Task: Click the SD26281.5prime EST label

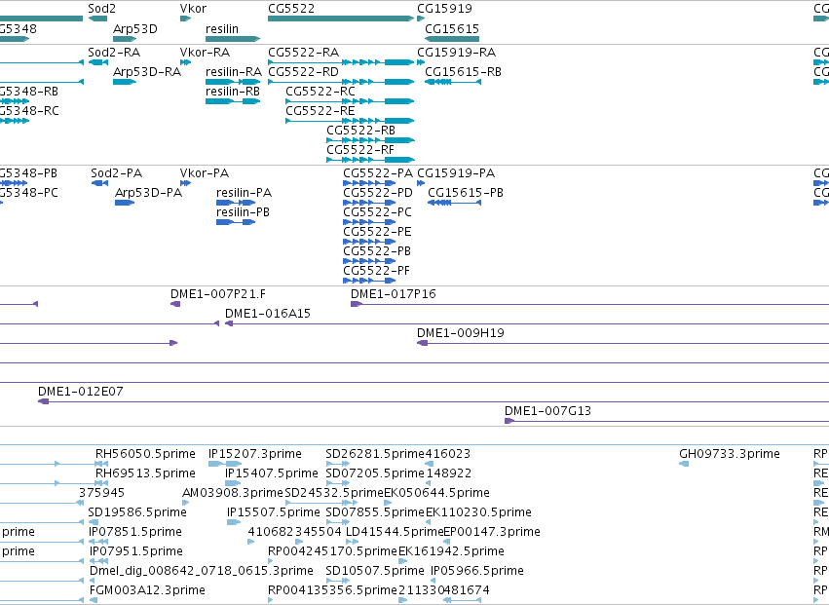Action: point(375,454)
